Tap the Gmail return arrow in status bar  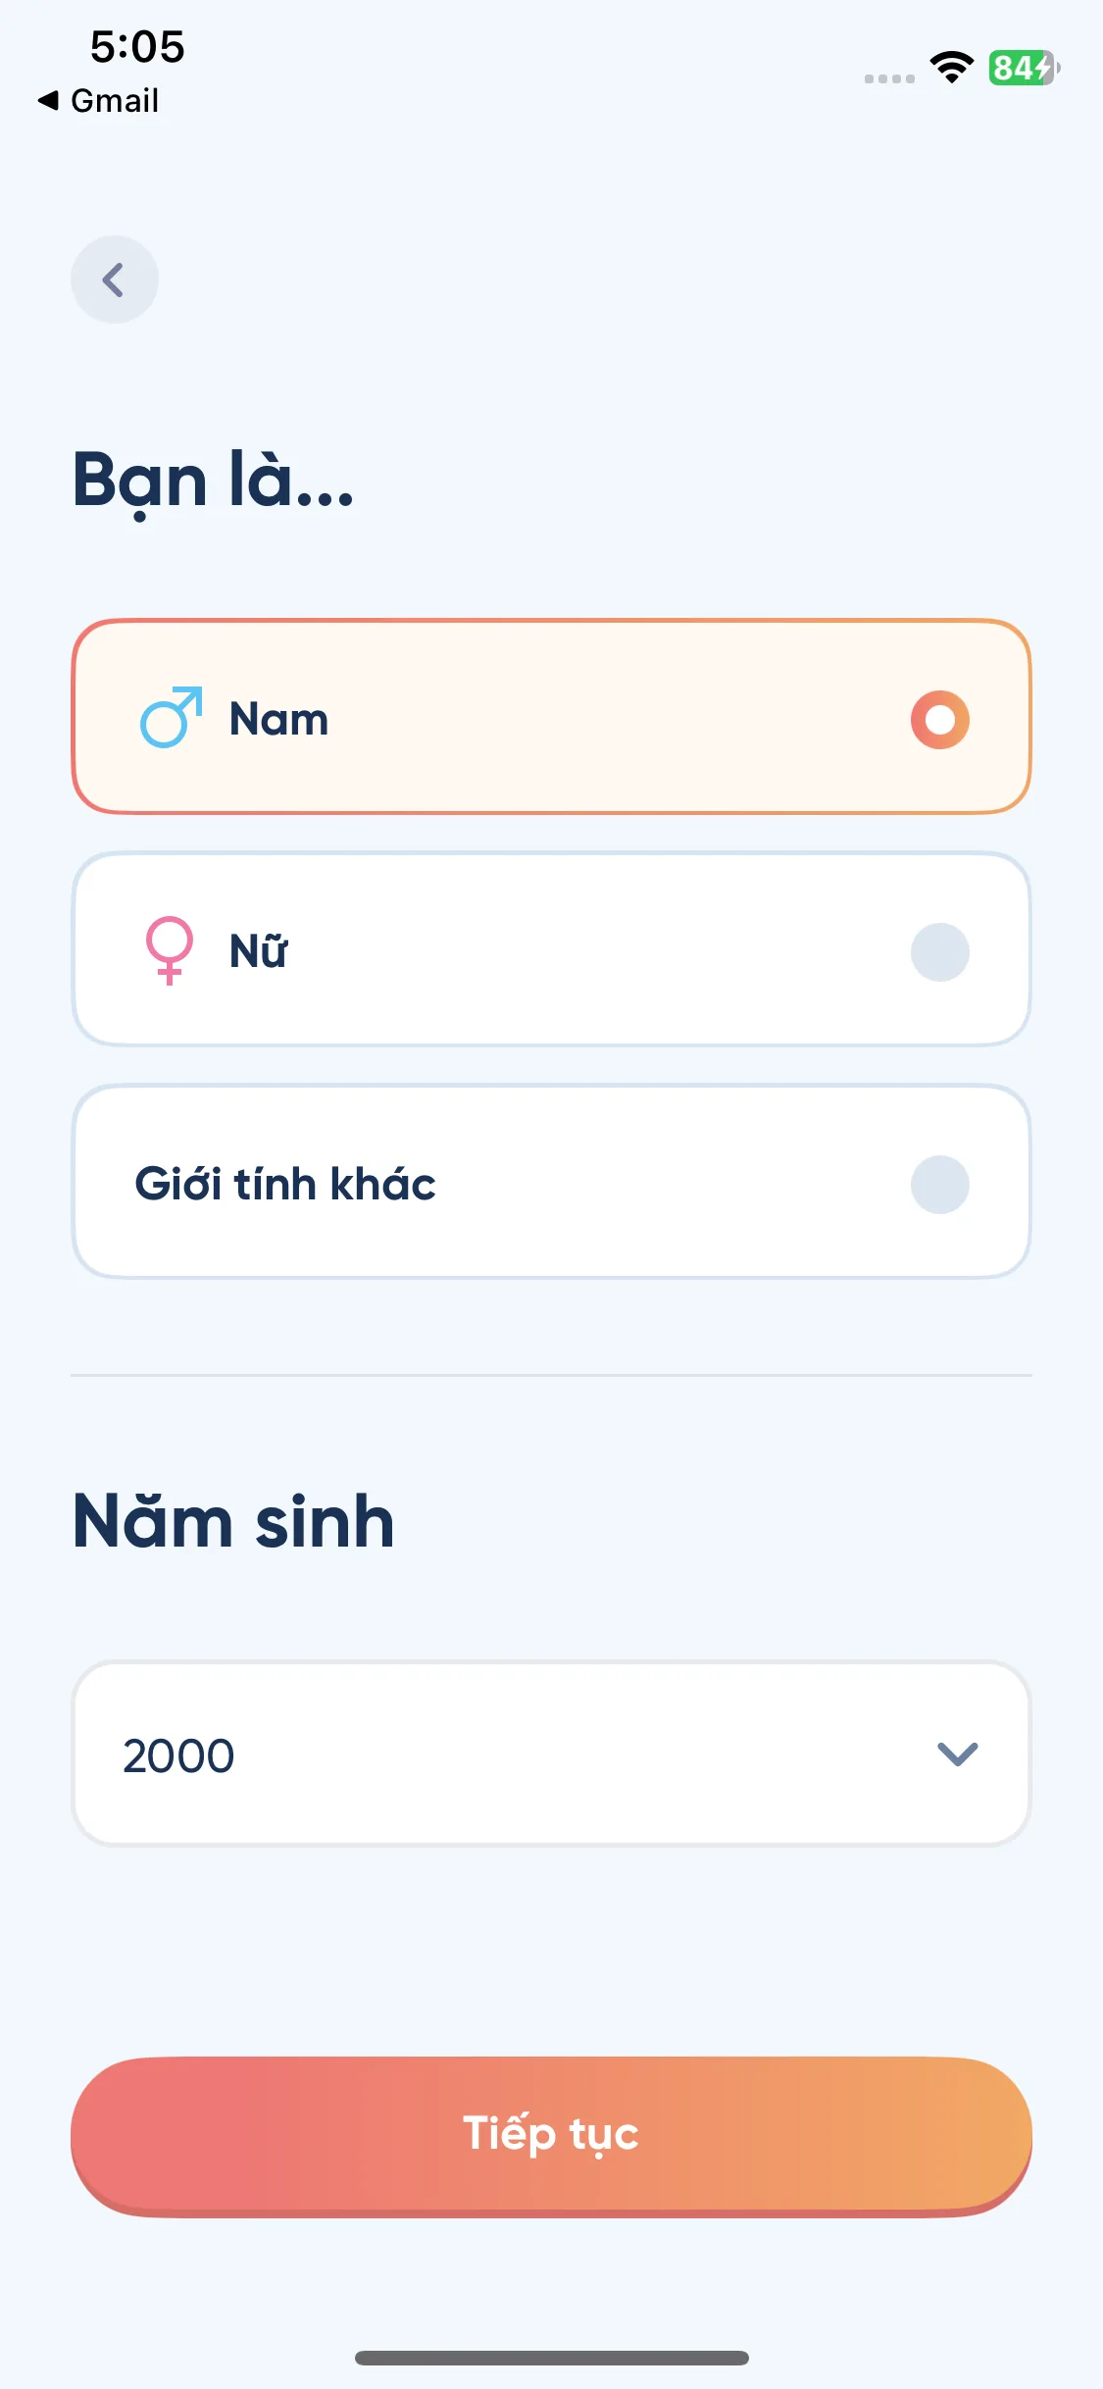[48, 100]
